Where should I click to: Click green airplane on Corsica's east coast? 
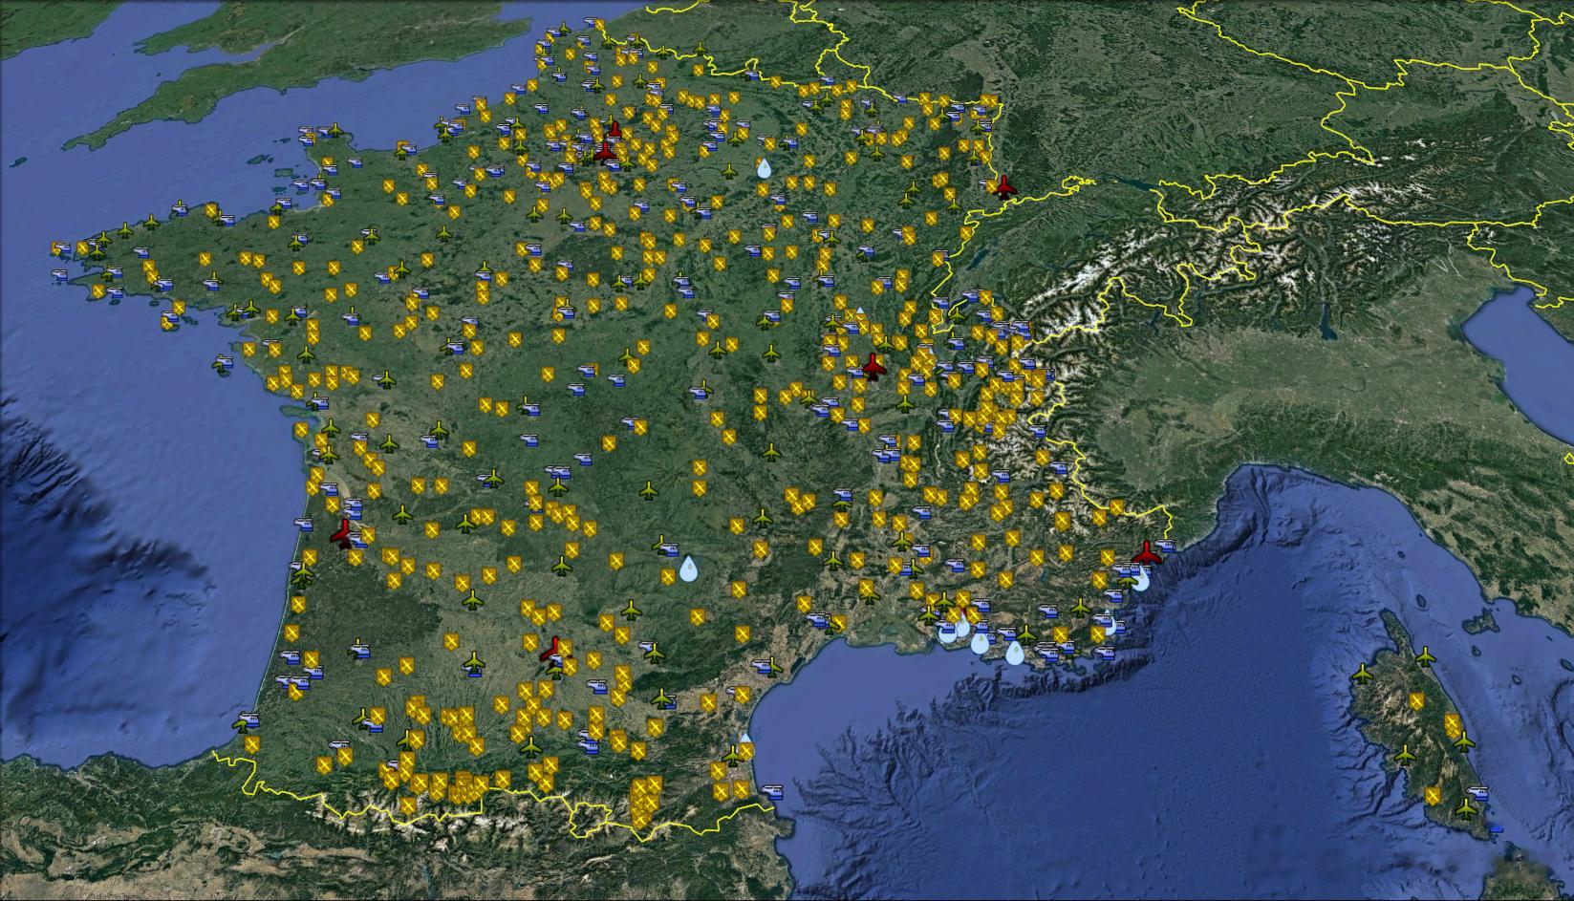click(x=1464, y=741)
